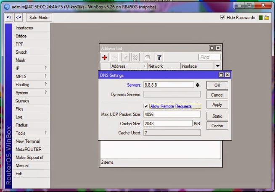Open the Bridge menu

[x=31, y=36]
